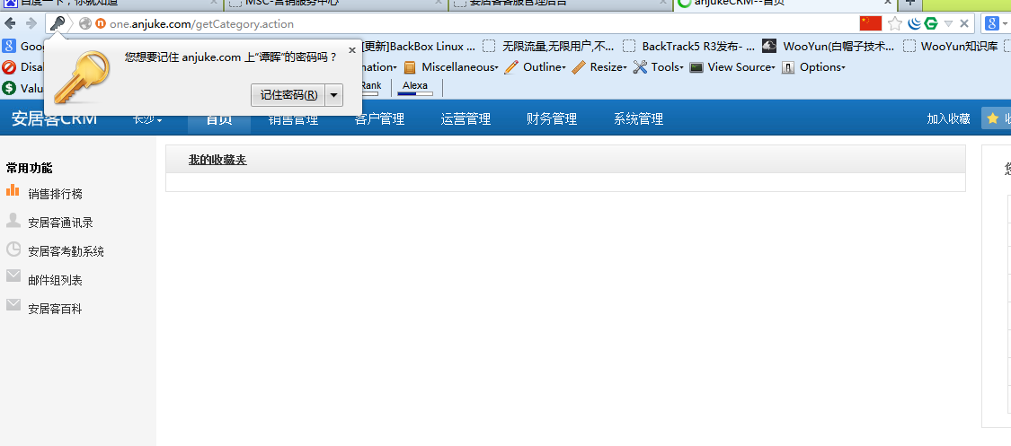This screenshot has height=446, width=1011.
Task: Click the grey globe site identity icon
Action: pos(85,24)
